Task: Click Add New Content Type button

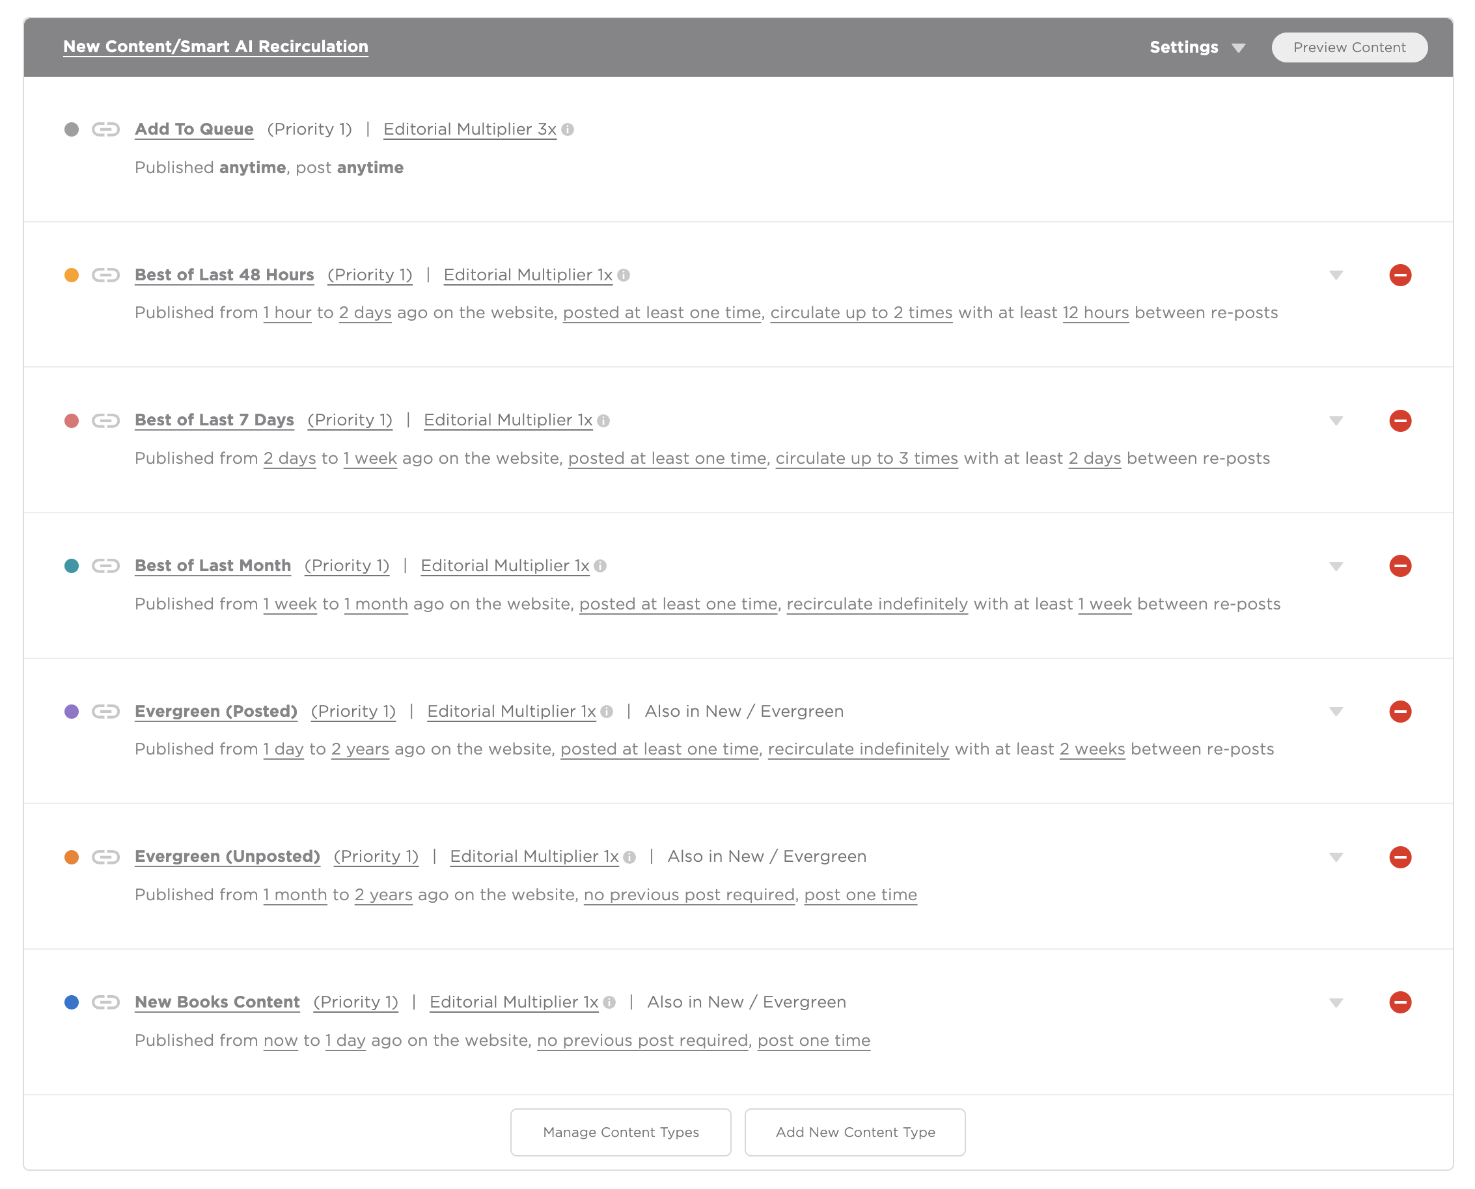Action: (855, 1132)
